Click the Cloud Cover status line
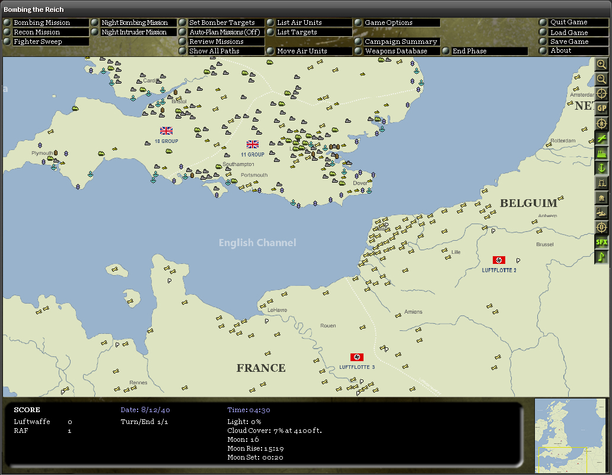The width and height of the screenshot is (612, 475). [x=275, y=431]
